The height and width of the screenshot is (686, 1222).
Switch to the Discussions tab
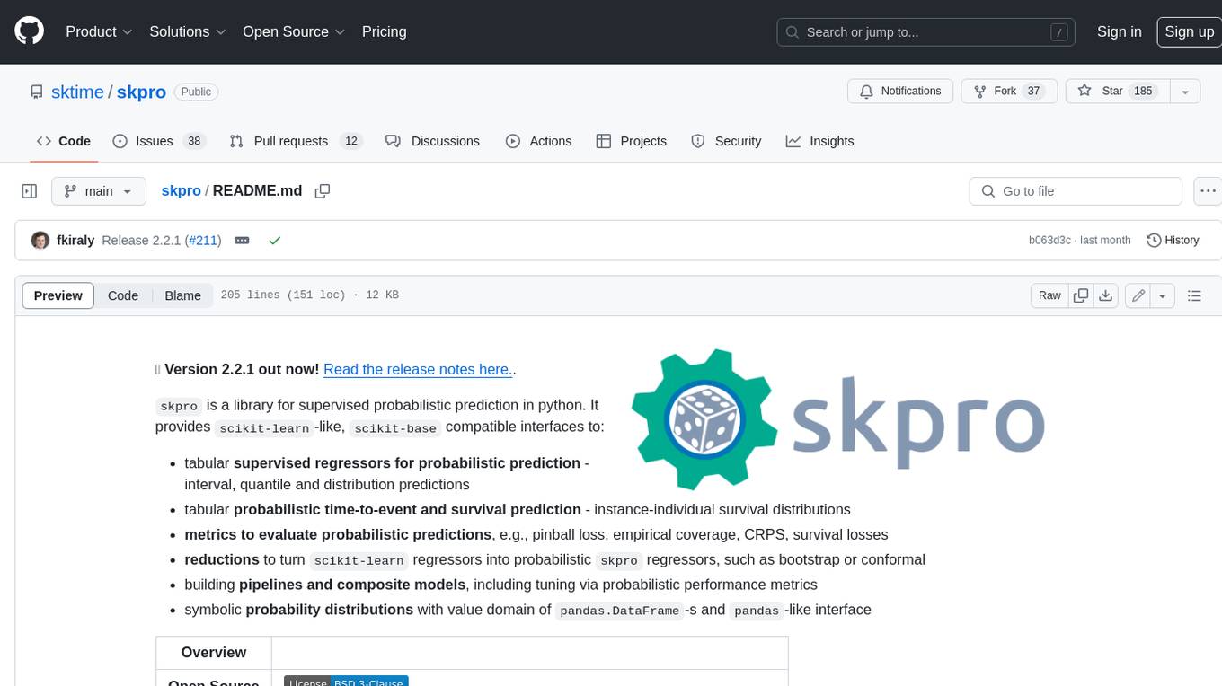(x=433, y=141)
